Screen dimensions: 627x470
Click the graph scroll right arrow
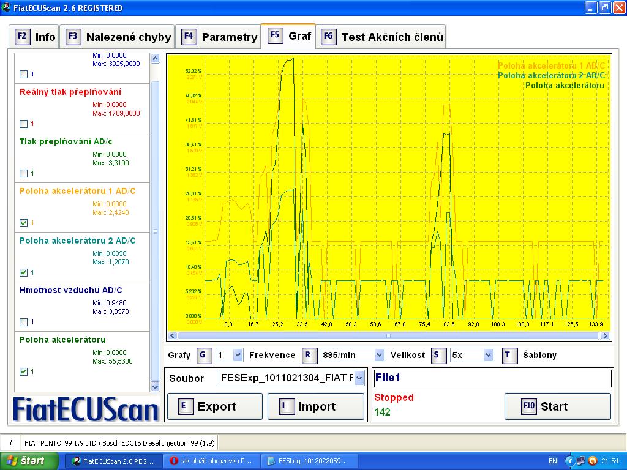click(x=606, y=335)
